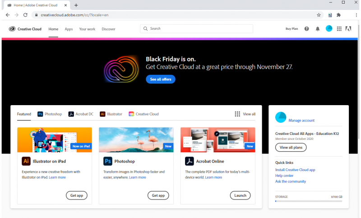This screenshot has height=218, width=361.
Task: Click into the Search input field
Action: (196, 28)
